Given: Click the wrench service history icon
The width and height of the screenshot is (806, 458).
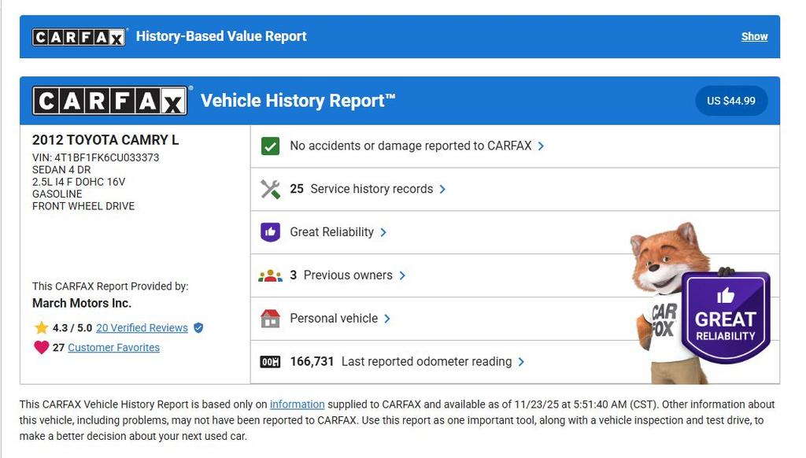Looking at the screenshot, I should point(270,190).
